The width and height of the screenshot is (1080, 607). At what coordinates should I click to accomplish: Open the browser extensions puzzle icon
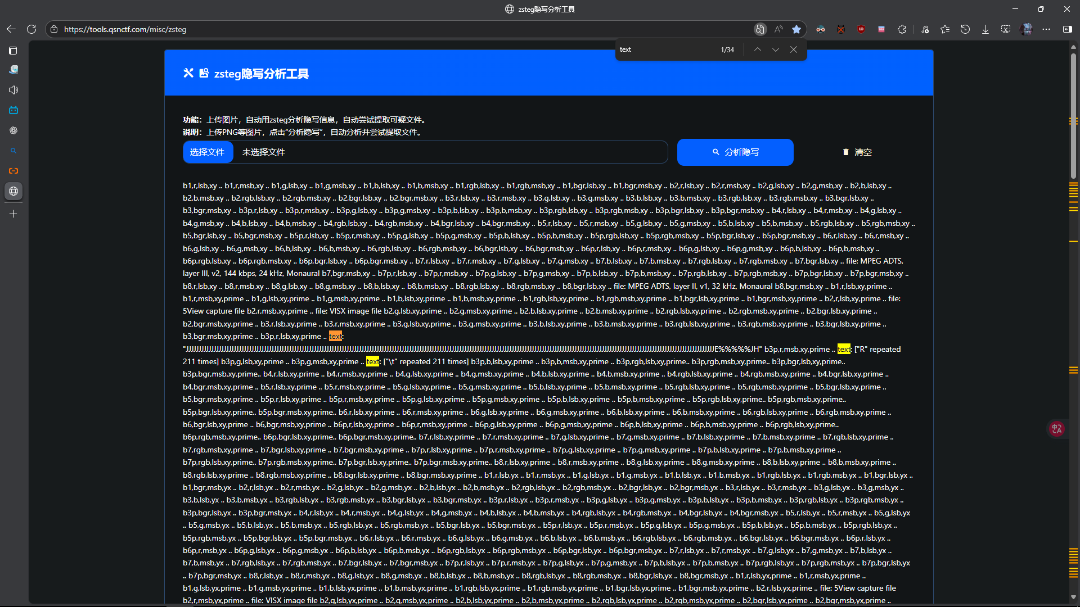point(902,29)
